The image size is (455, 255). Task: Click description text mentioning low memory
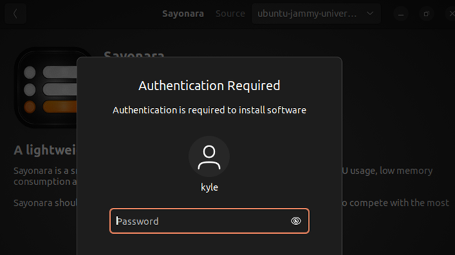tap(387, 171)
